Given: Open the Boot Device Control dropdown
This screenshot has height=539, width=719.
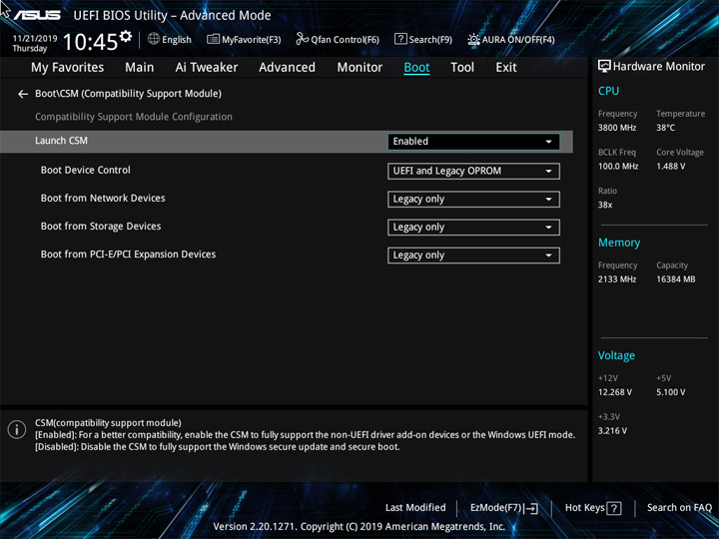Looking at the screenshot, I should click(x=473, y=171).
